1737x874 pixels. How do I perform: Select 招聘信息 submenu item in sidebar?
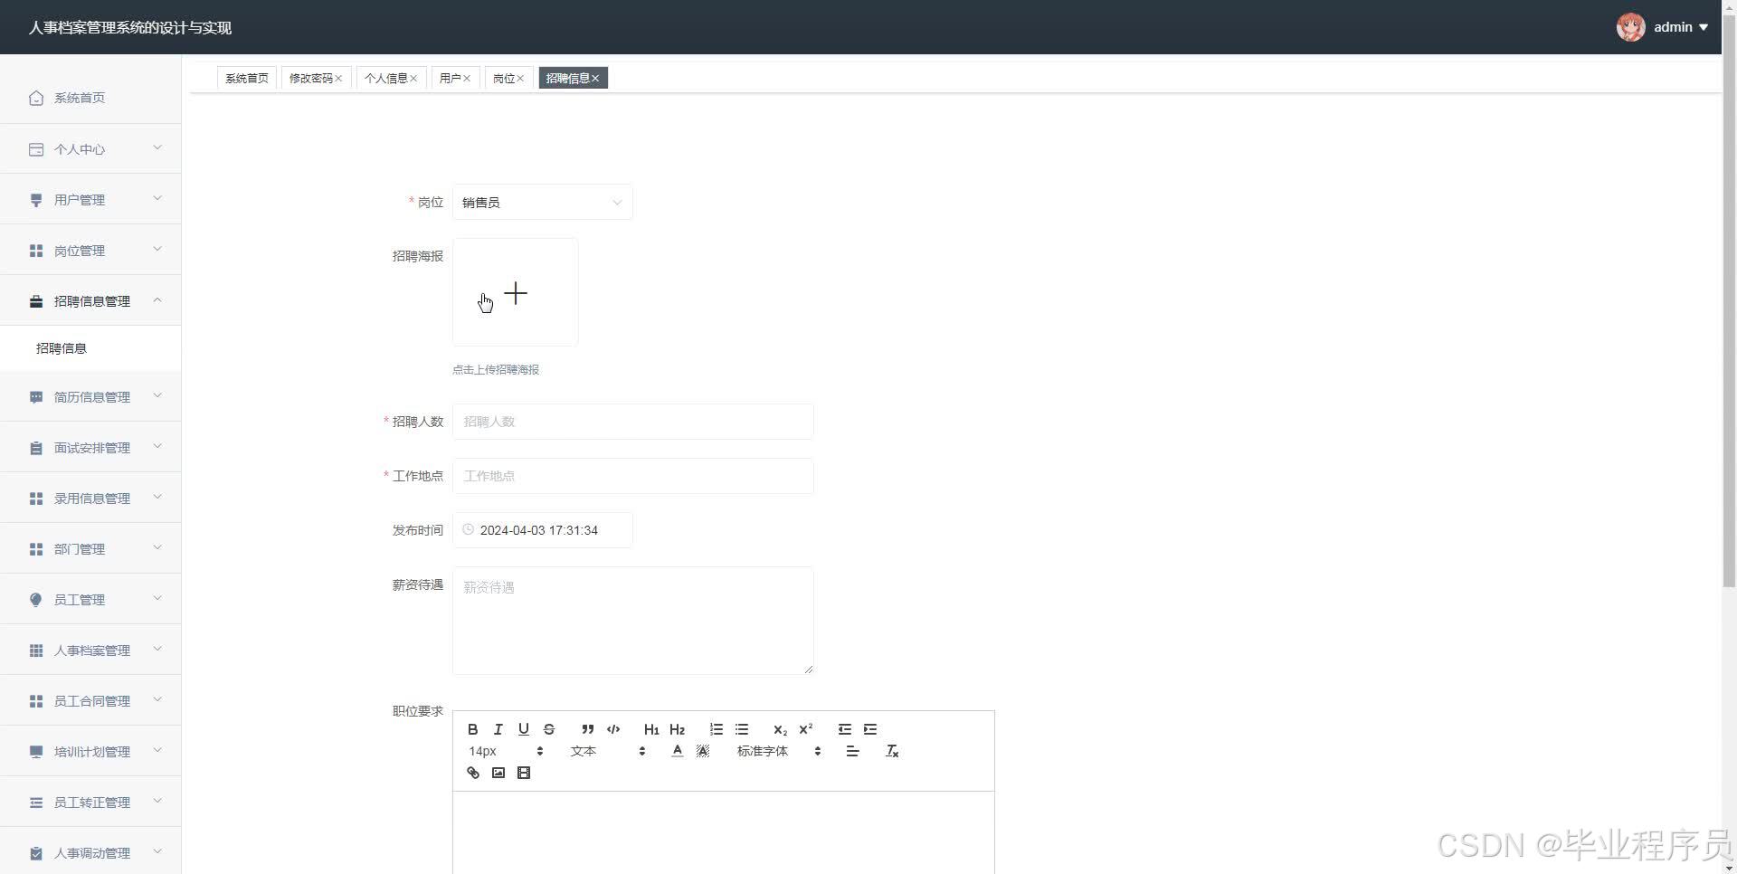[90, 348]
